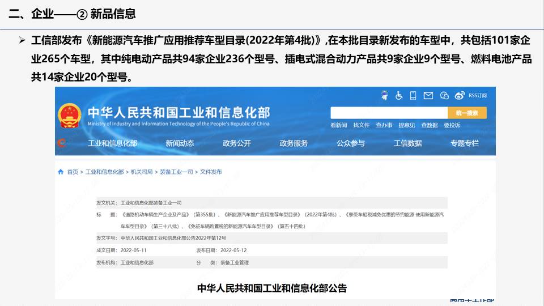This screenshot has width=544, height=306.
Task: Click the national emblem logo
Action: click(x=69, y=116)
